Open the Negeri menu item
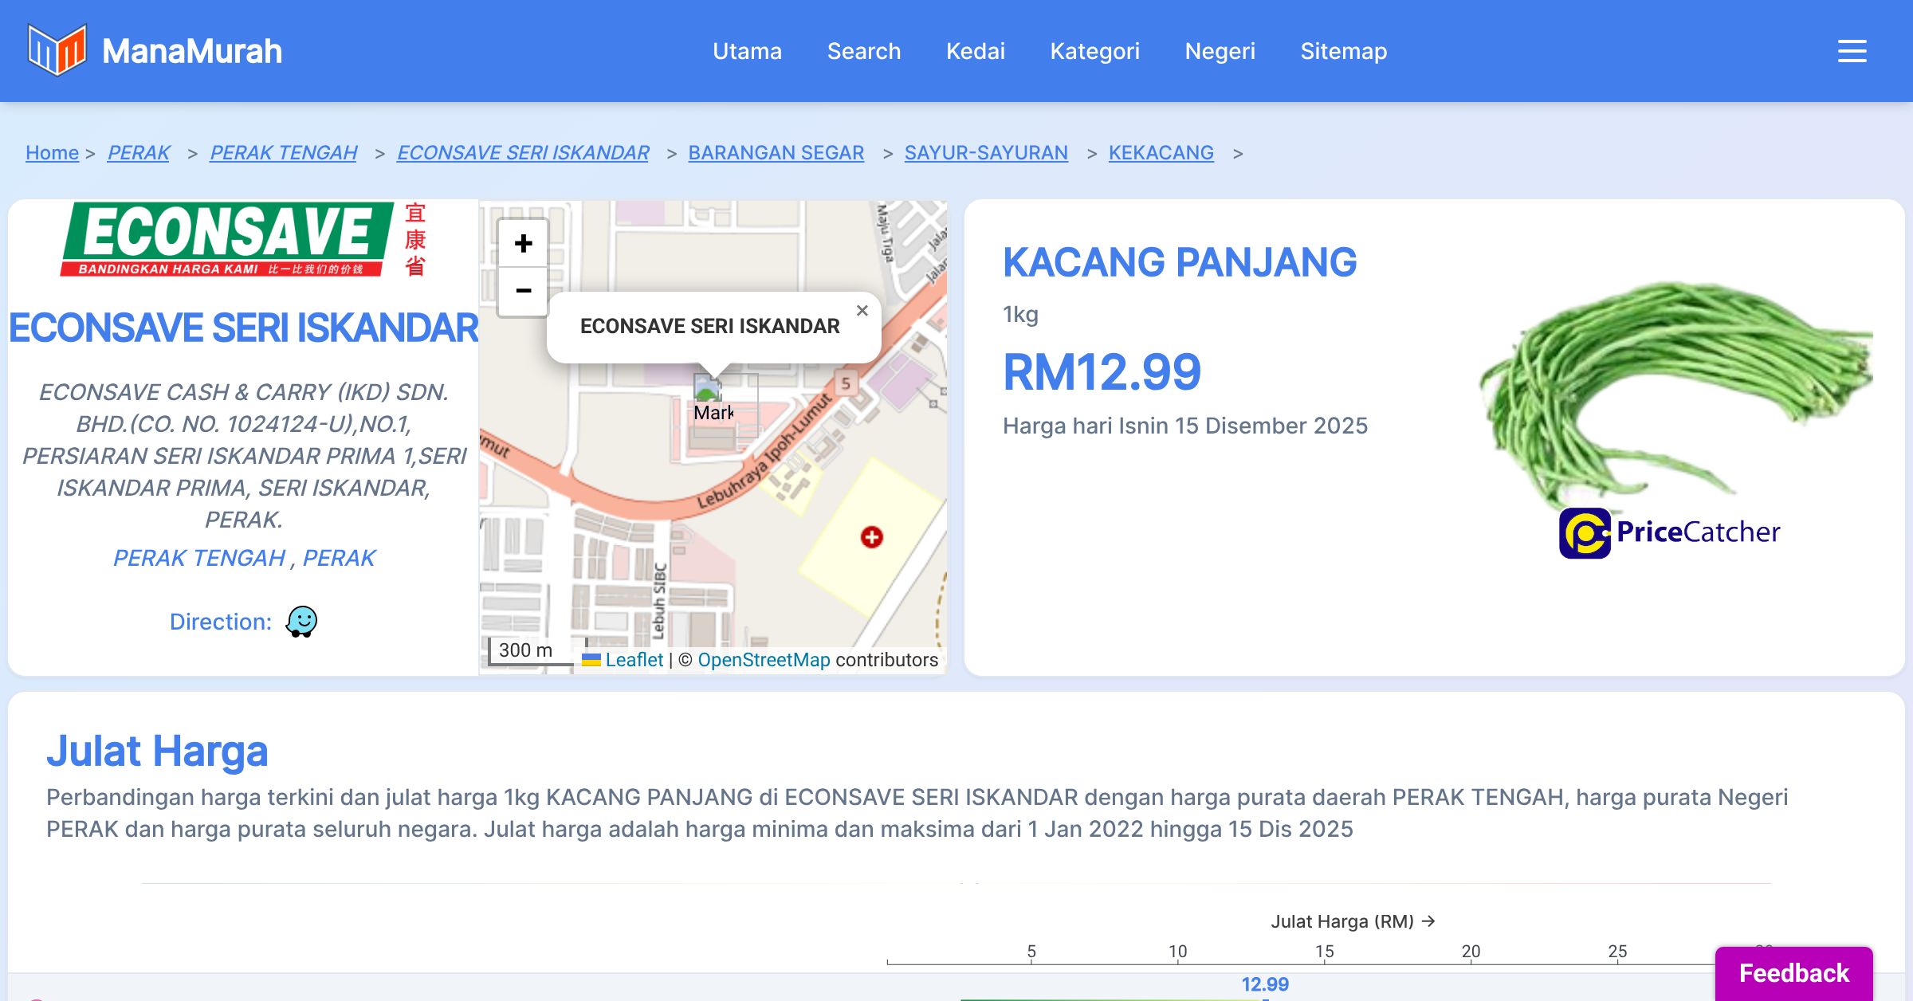The image size is (1913, 1001). coord(1220,51)
